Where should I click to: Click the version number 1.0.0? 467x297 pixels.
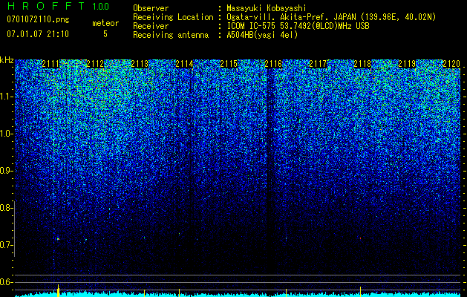pyautogui.click(x=100, y=6)
